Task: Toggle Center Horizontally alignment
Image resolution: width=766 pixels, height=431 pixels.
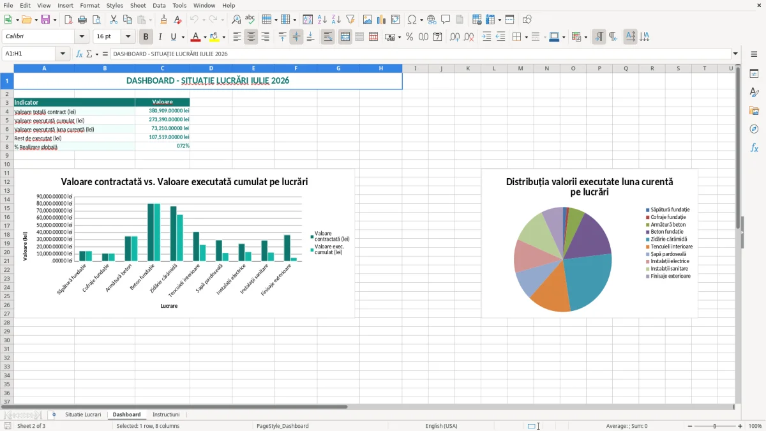Action: point(251,37)
